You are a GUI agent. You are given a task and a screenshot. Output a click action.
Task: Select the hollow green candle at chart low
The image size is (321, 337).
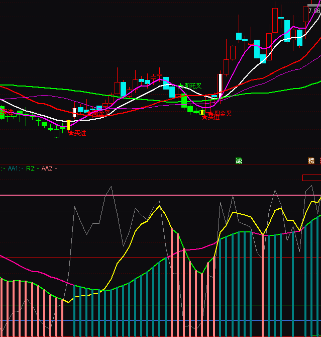(56, 133)
